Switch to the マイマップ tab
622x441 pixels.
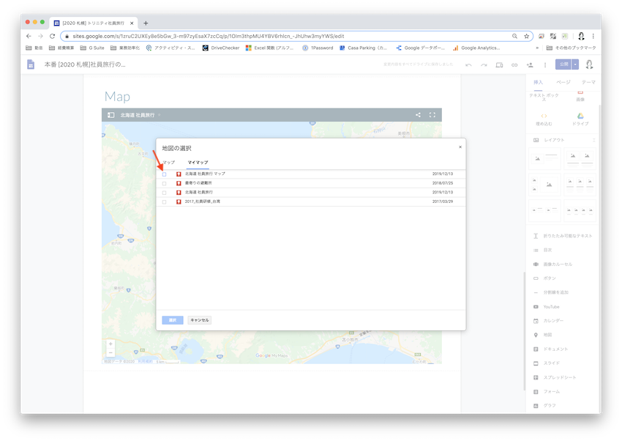198,162
